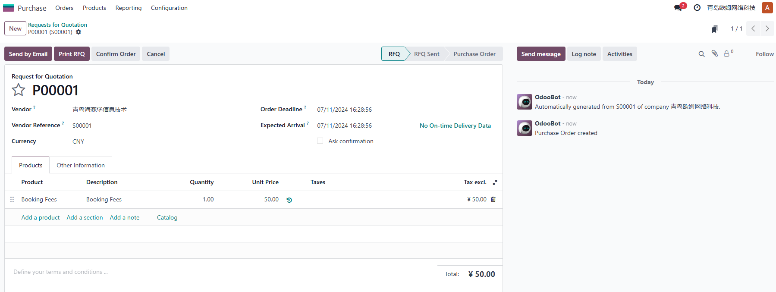The height and width of the screenshot is (292, 776).
Task: Open the Orders menu
Action: pyautogui.click(x=64, y=8)
